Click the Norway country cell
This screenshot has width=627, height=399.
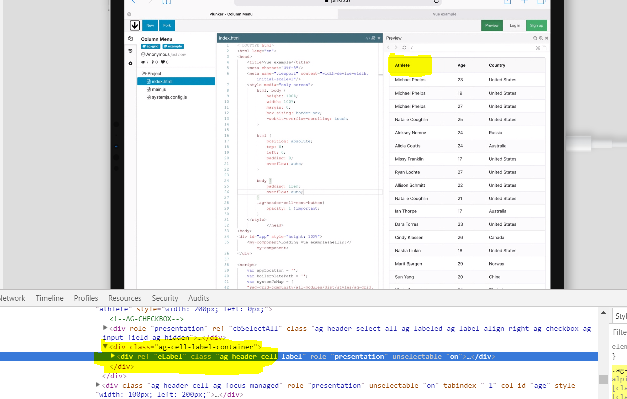tap(497, 264)
